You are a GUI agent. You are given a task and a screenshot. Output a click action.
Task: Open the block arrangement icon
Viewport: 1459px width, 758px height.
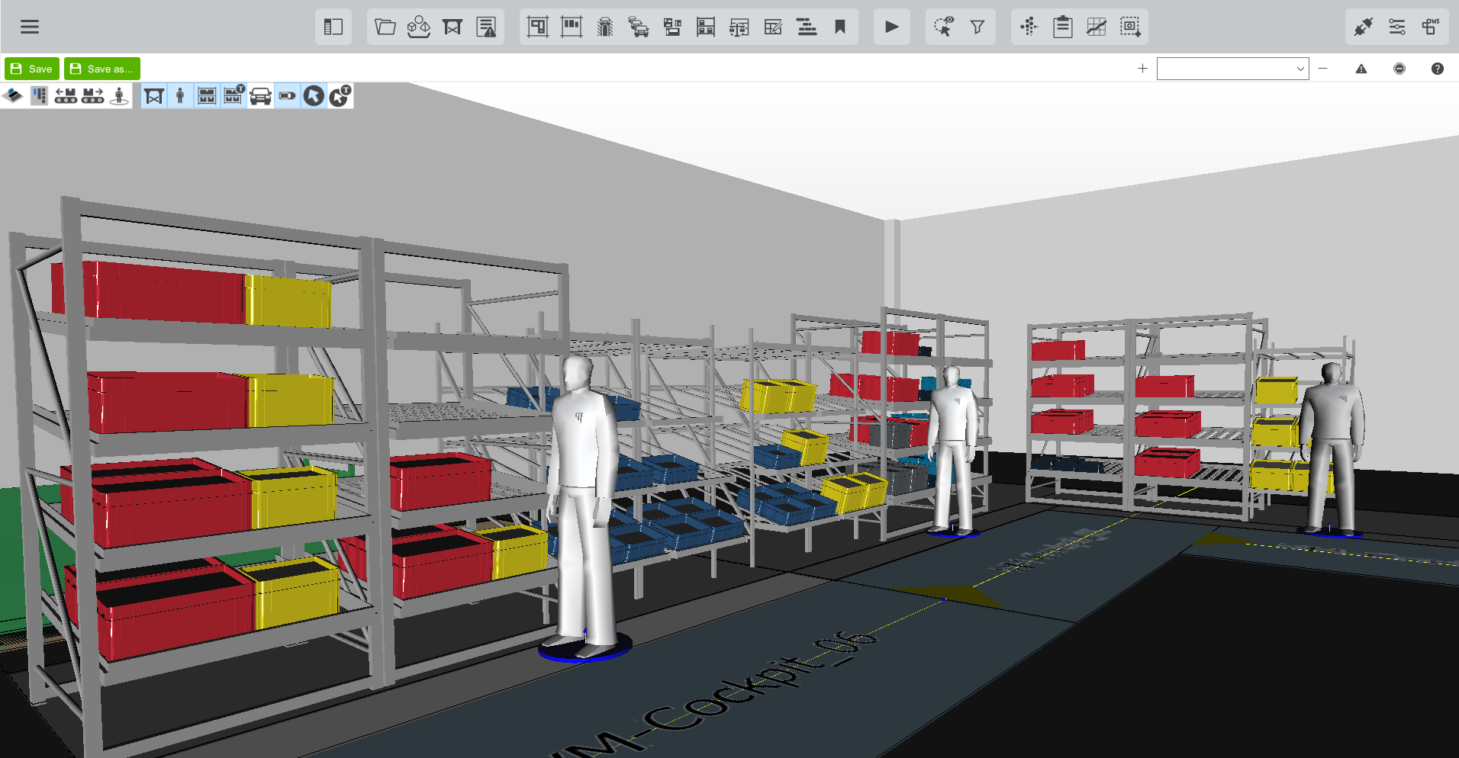[672, 27]
